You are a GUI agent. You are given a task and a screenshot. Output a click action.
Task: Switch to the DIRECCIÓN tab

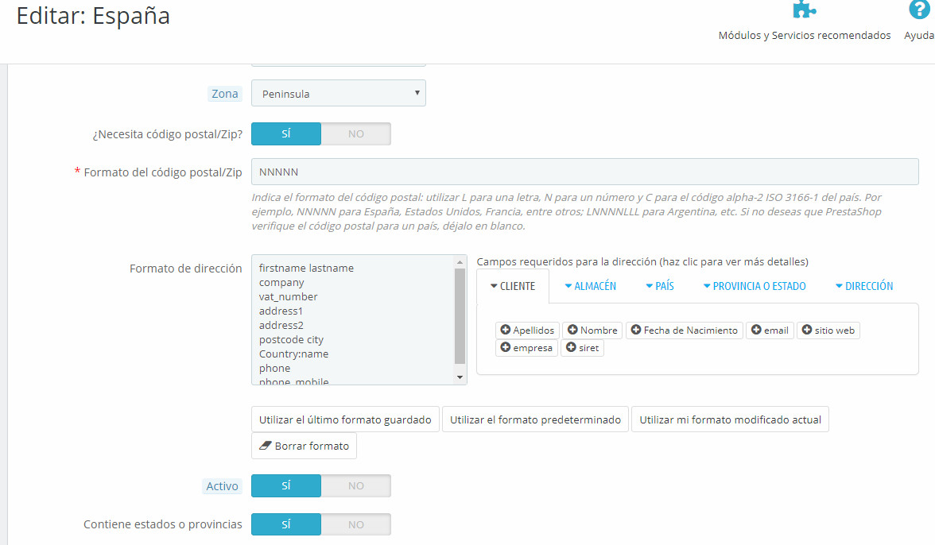tap(865, 287)
